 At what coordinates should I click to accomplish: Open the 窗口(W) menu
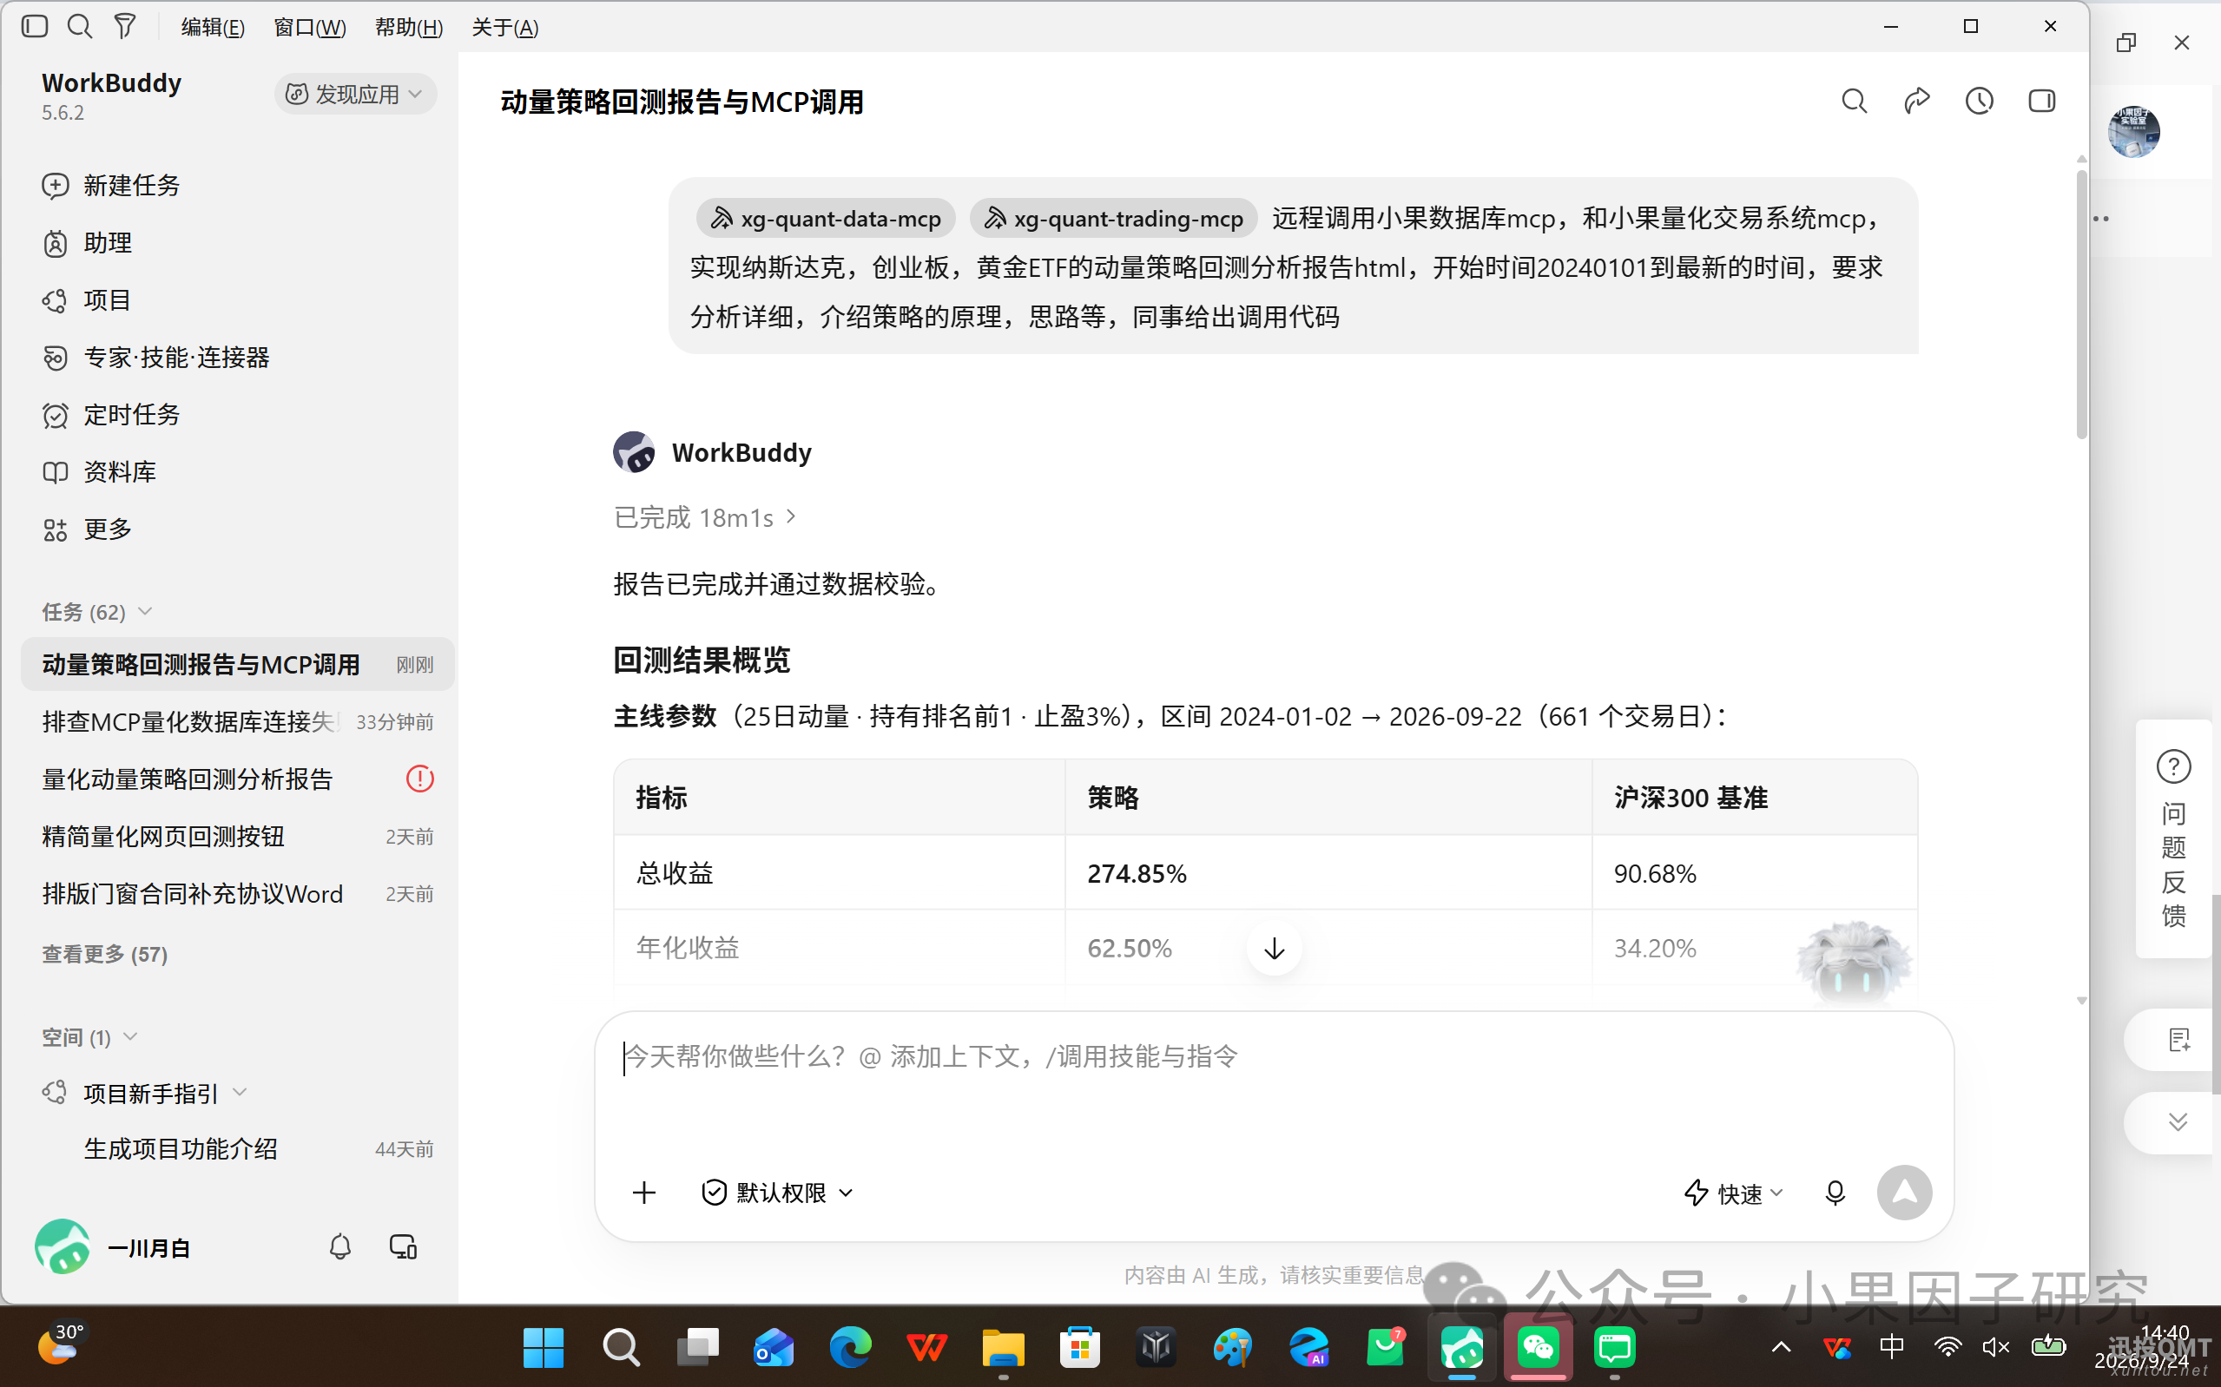point(310,28)
